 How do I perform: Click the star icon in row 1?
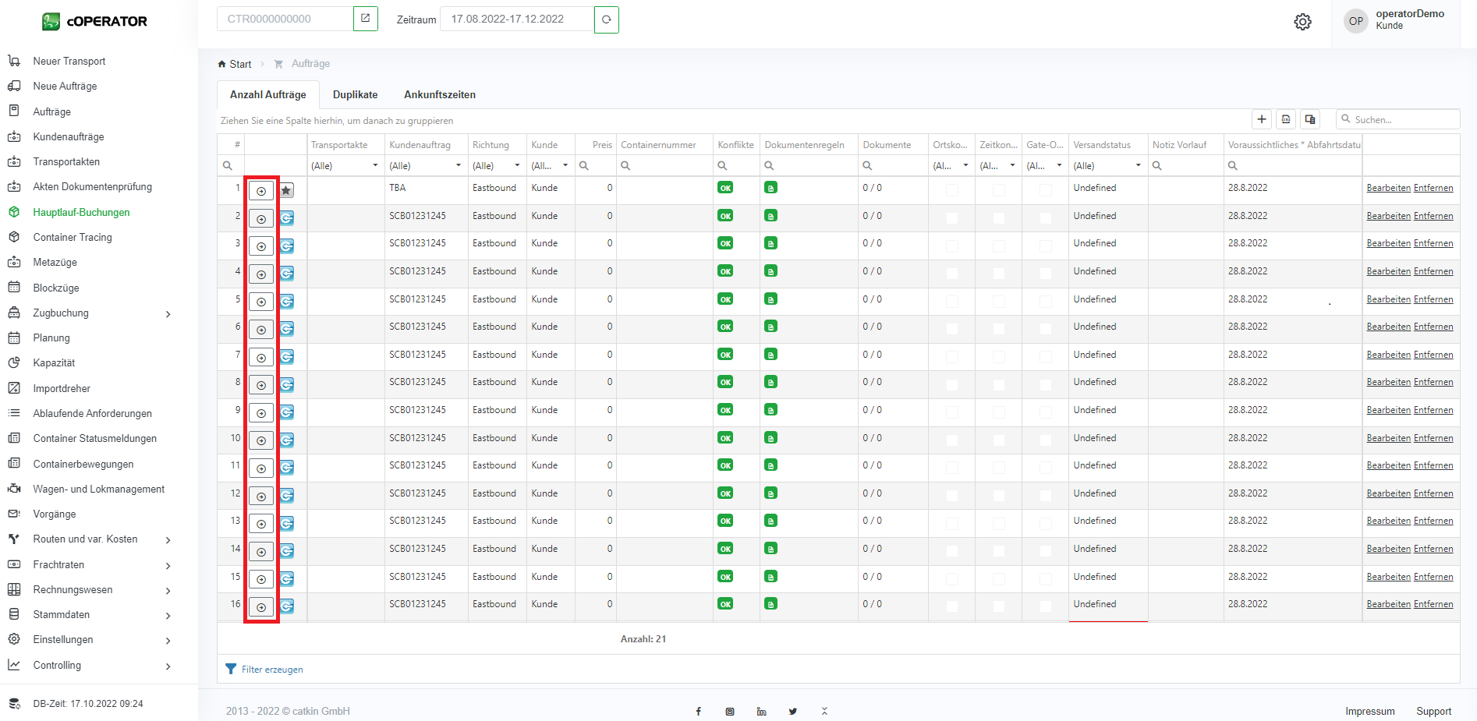287,190
